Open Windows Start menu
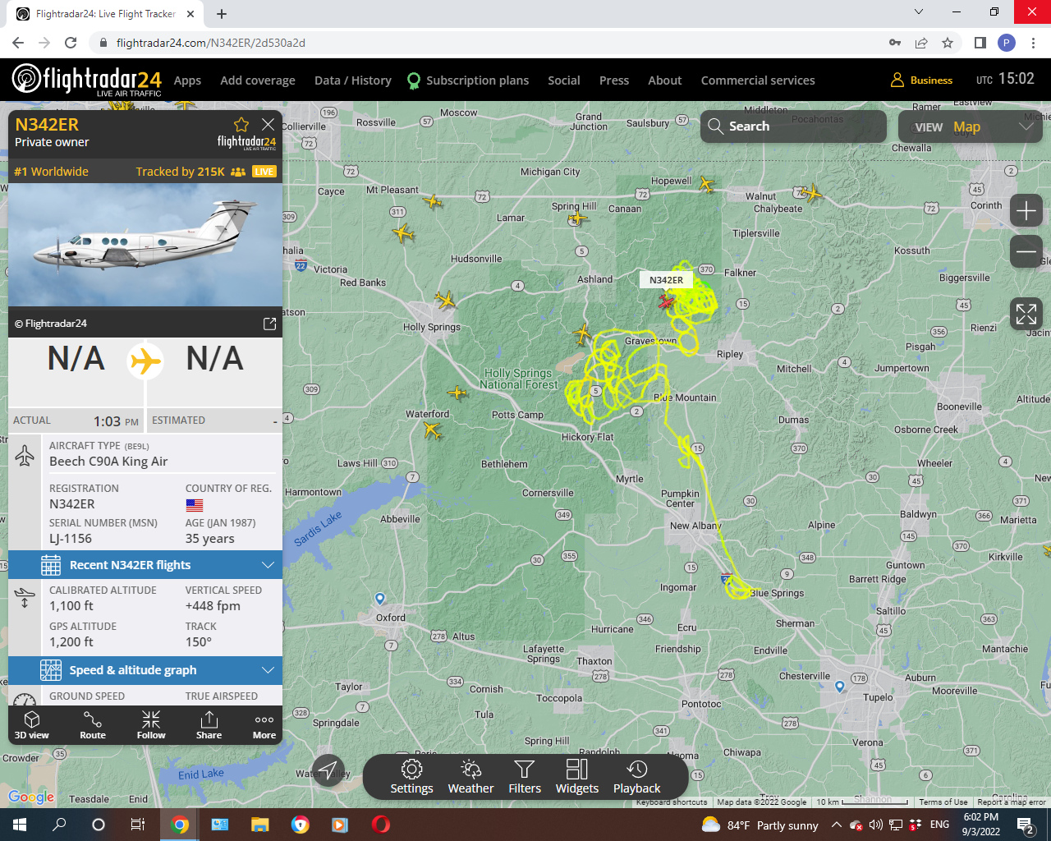Image resolution: width=1051 pixels, height=841 pixels. click(x=19, y=825)
